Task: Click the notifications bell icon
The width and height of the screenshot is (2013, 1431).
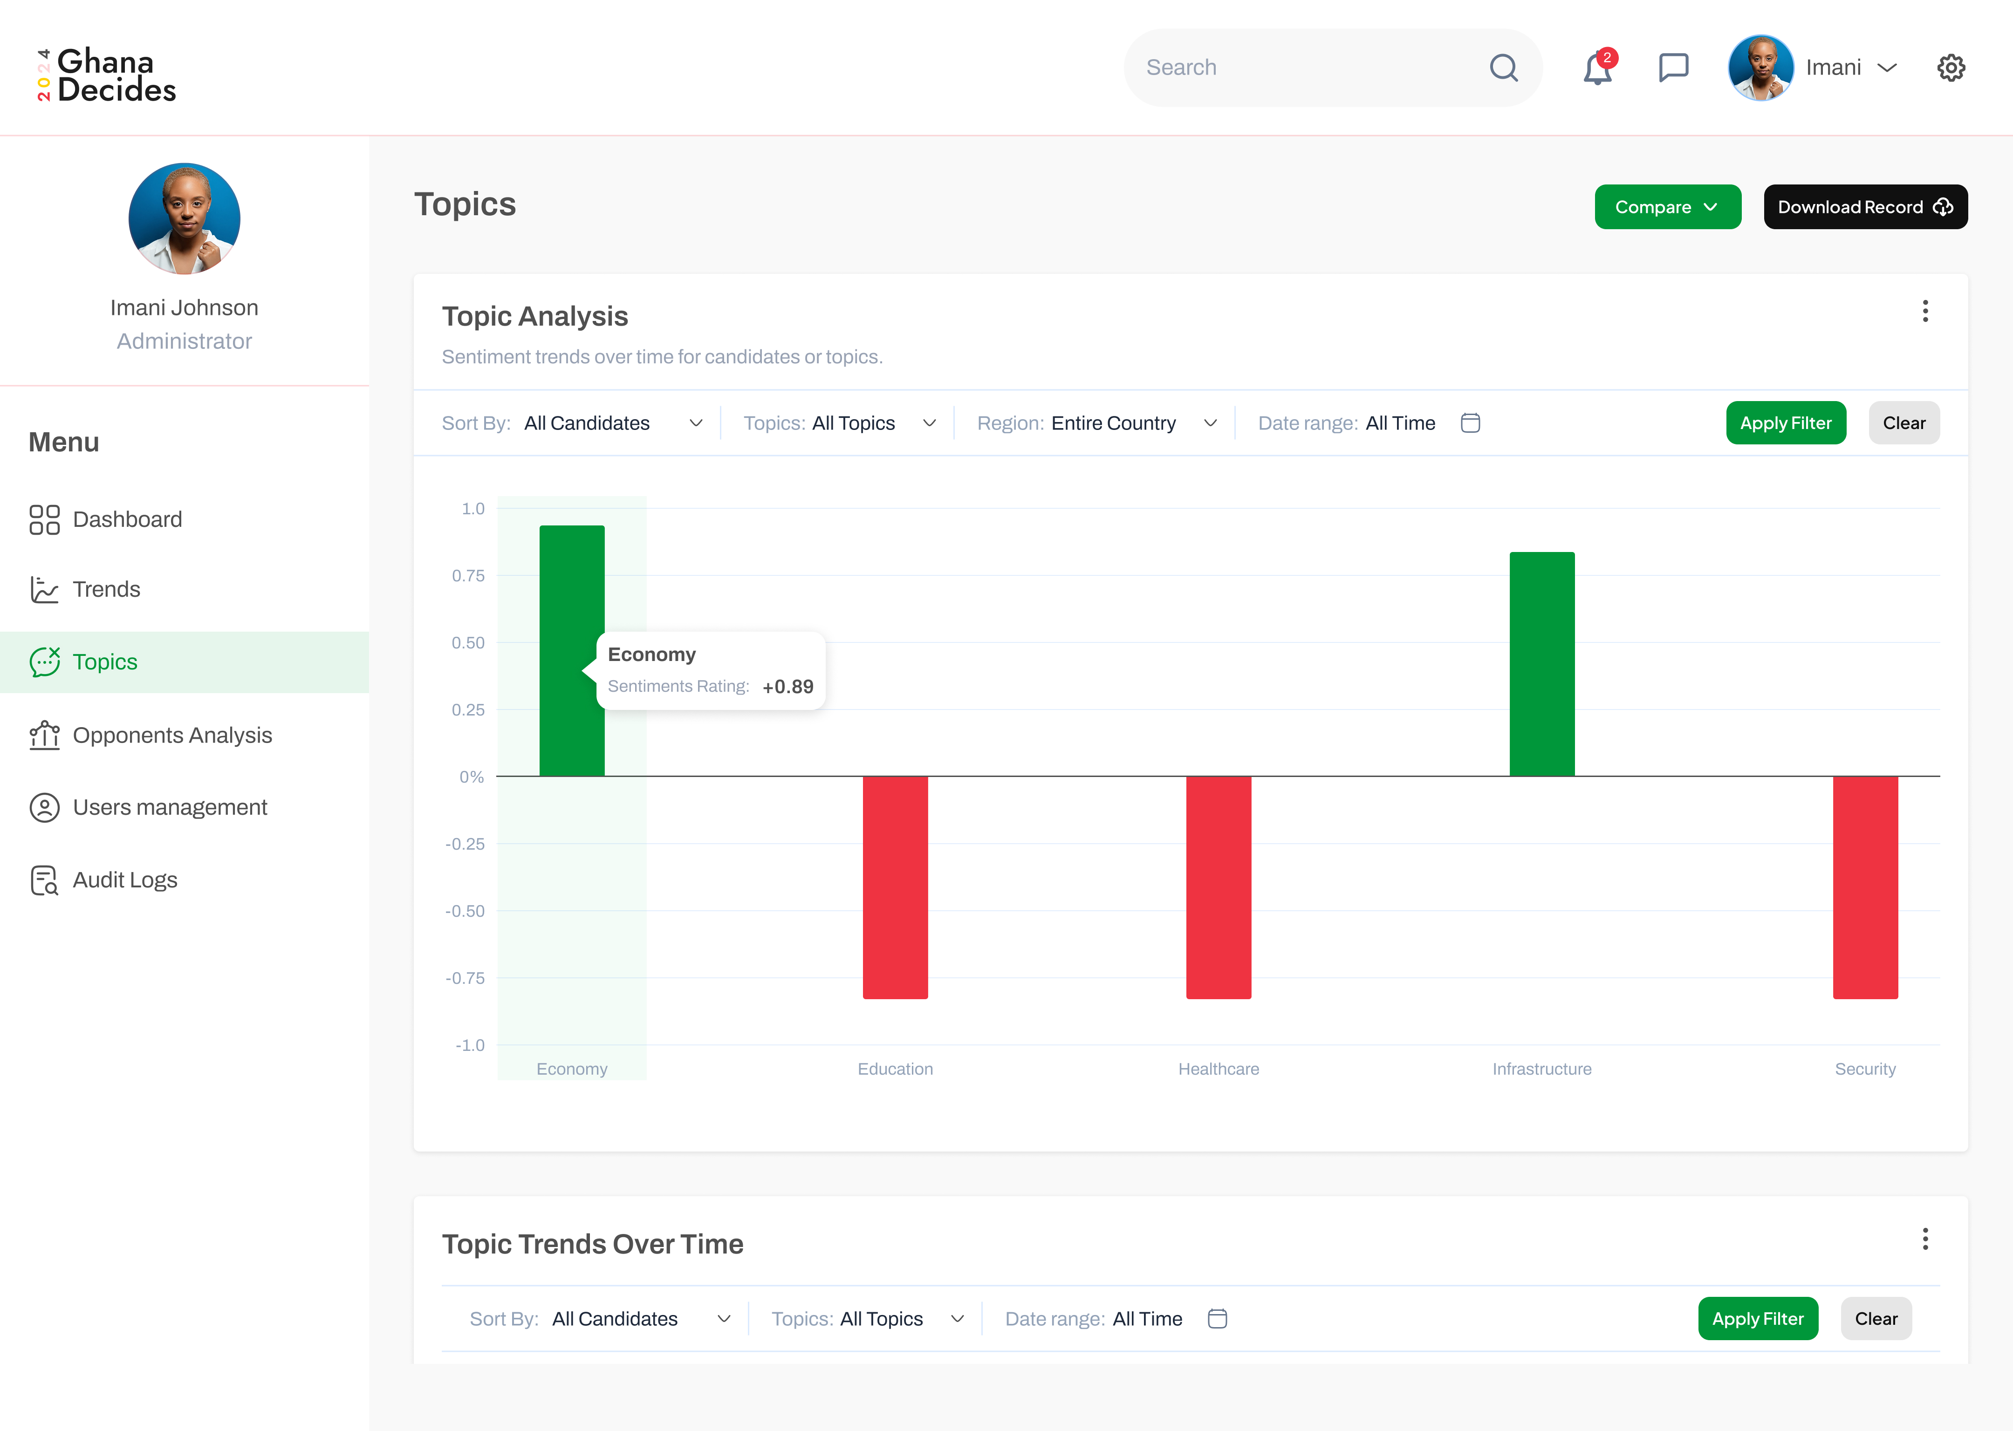Action: pos(1596,68)
